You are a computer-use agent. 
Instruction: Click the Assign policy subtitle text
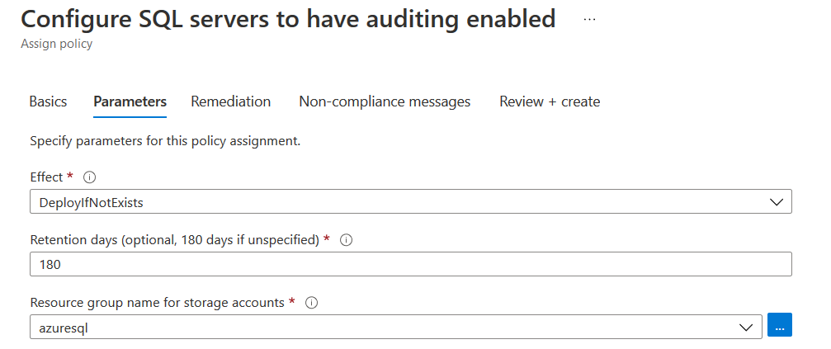click(x=57, y=44)
